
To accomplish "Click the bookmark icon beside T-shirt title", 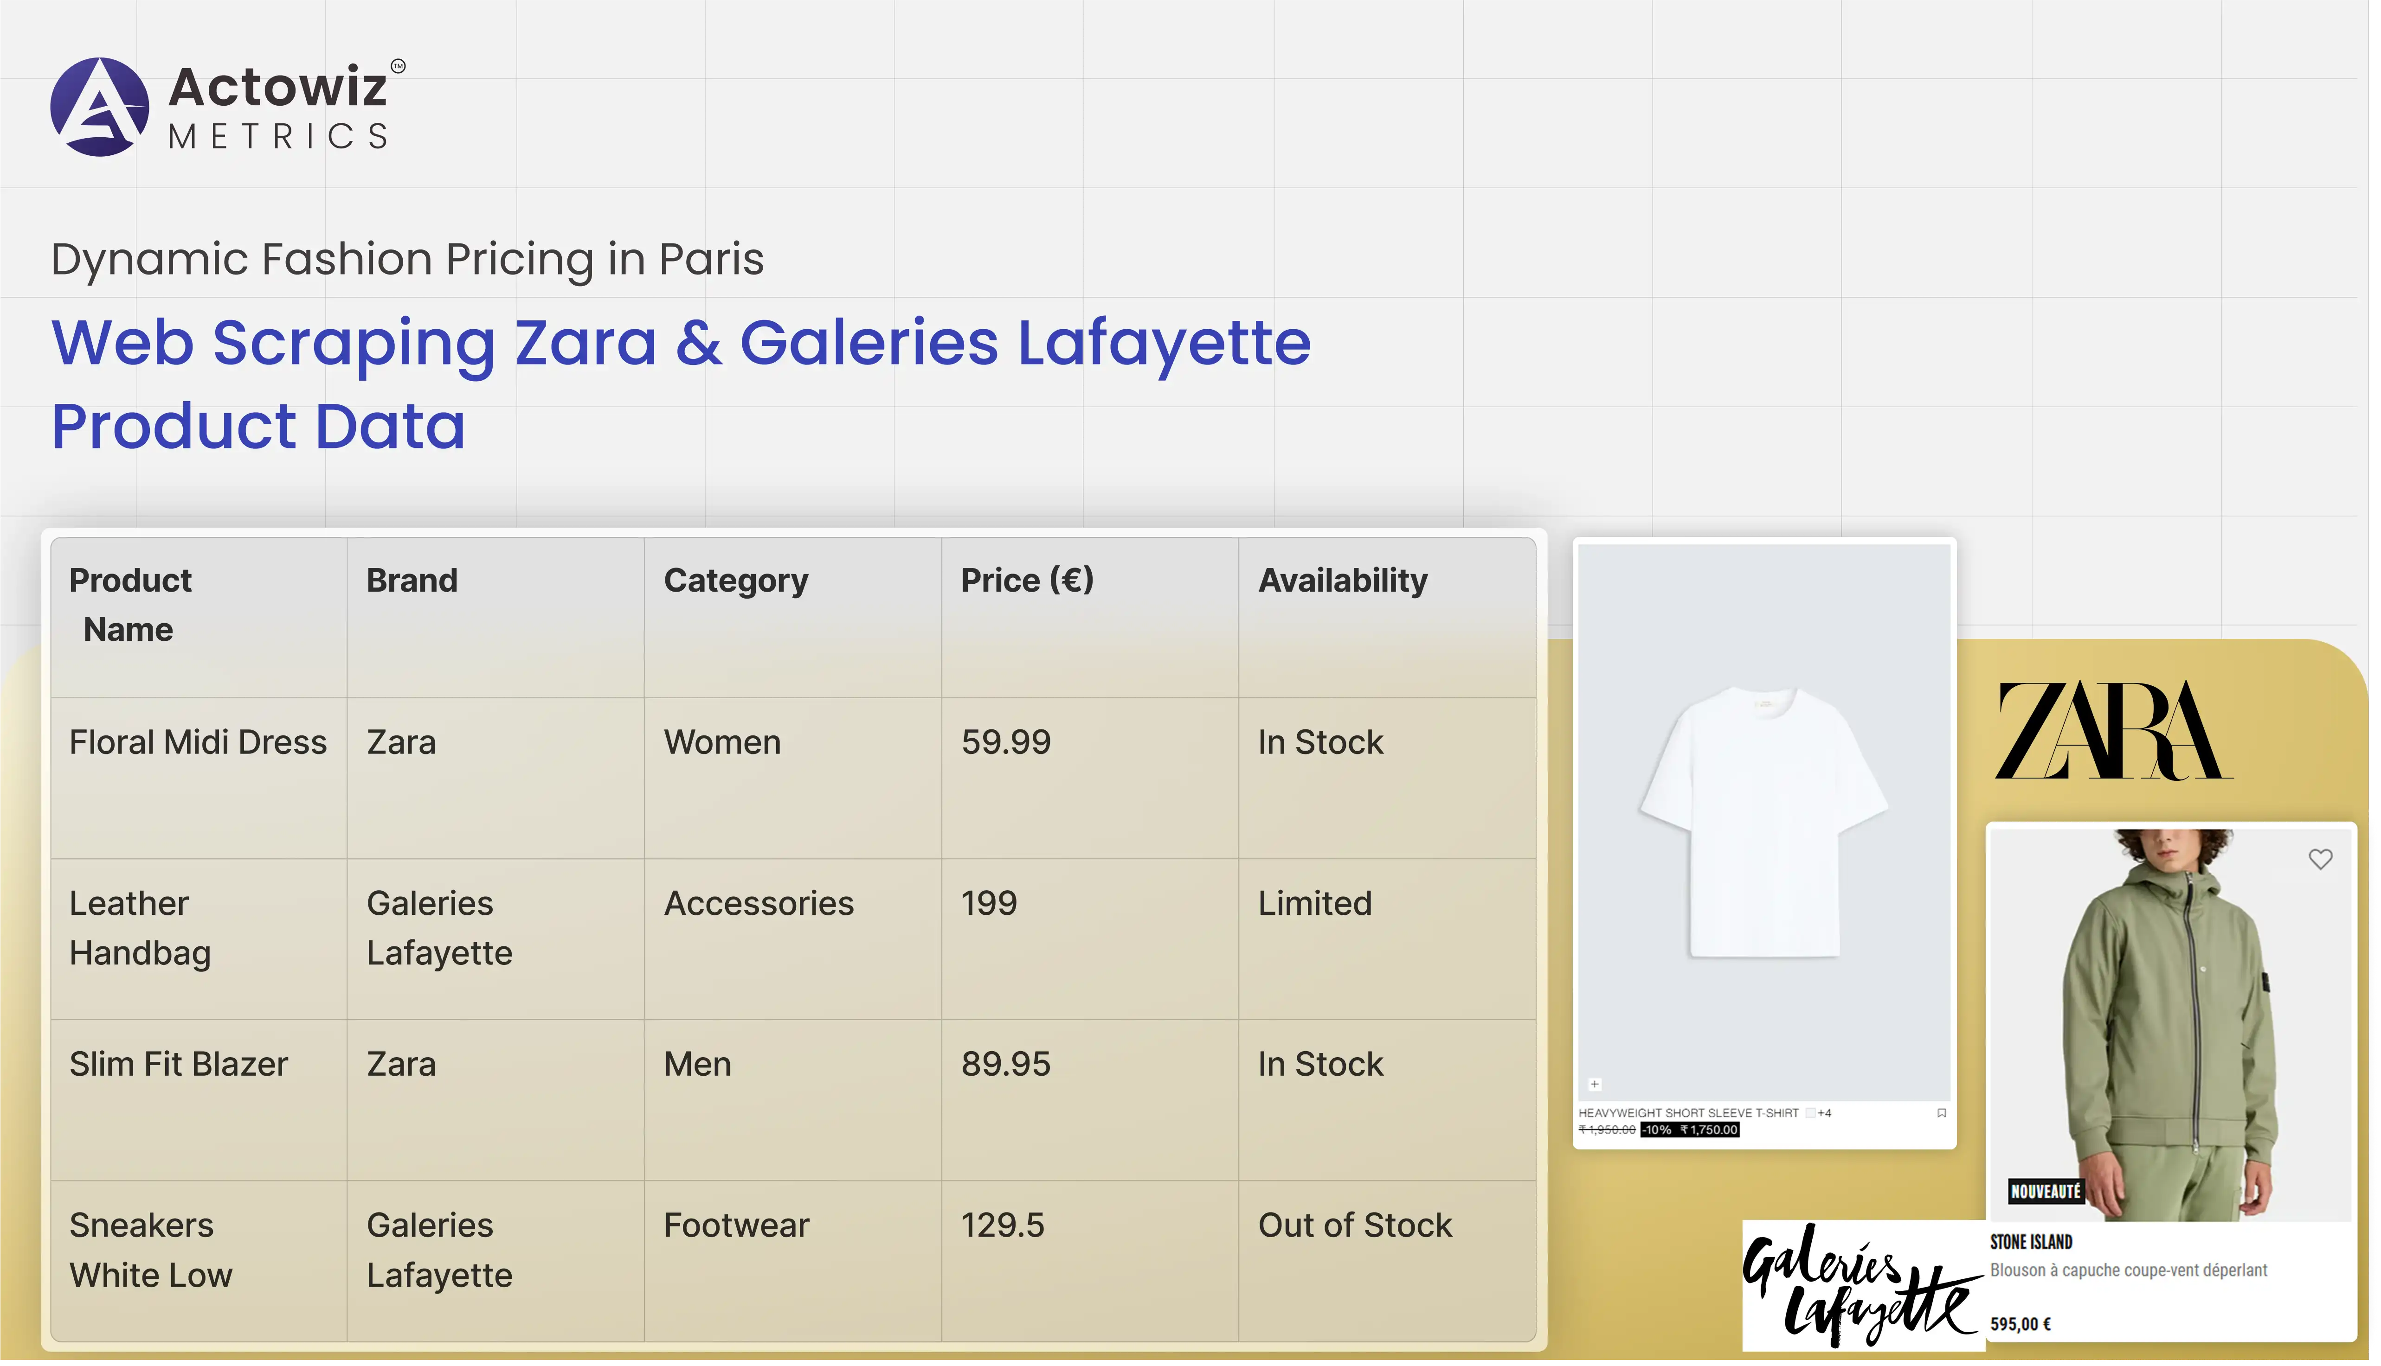I will tap(1941, 1113).
